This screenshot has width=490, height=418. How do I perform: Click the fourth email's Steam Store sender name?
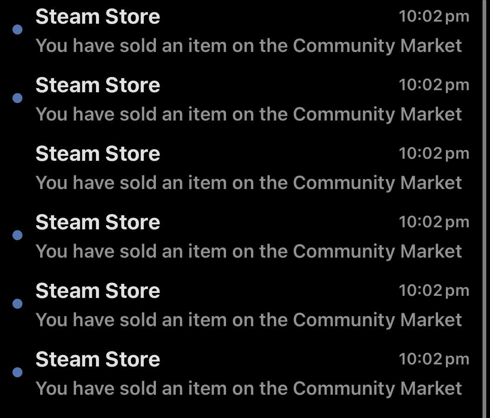(x=98, y=223)
